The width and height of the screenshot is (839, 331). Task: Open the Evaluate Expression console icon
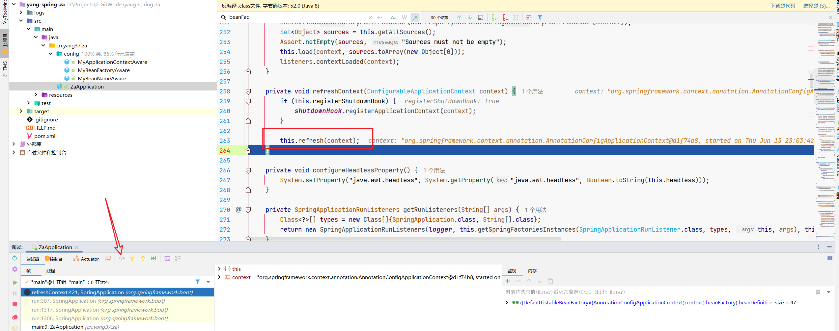pos(167,259)
